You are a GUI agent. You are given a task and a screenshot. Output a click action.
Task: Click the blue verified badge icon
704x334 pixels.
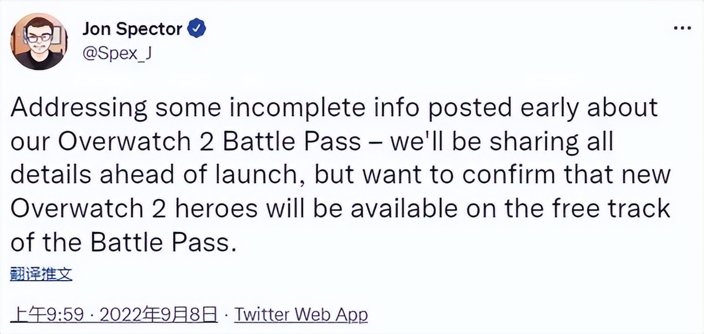195,29
